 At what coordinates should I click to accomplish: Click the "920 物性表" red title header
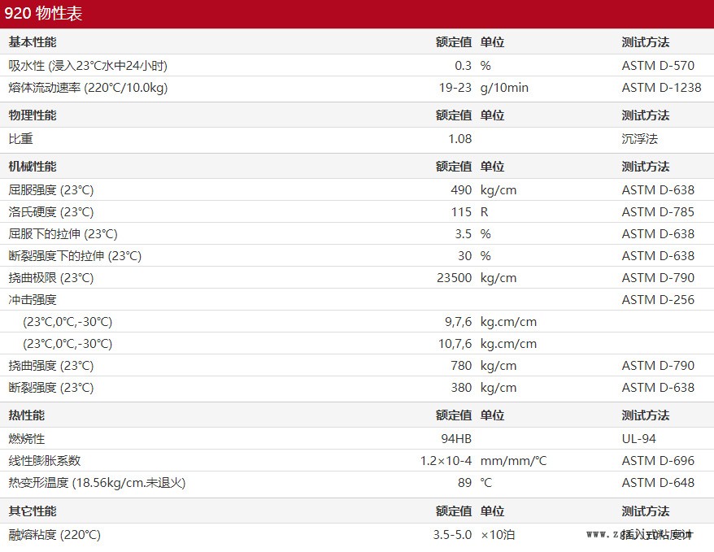(43, 14)
